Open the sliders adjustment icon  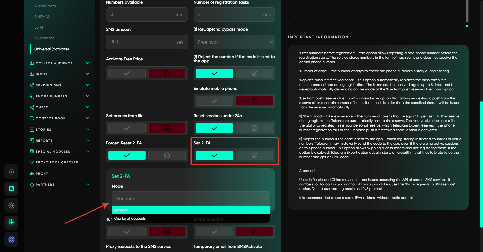point(11,222)
